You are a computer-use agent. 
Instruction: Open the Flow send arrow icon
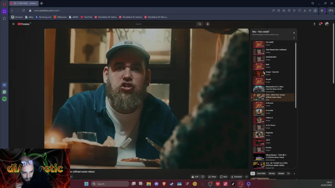[294, 10]
